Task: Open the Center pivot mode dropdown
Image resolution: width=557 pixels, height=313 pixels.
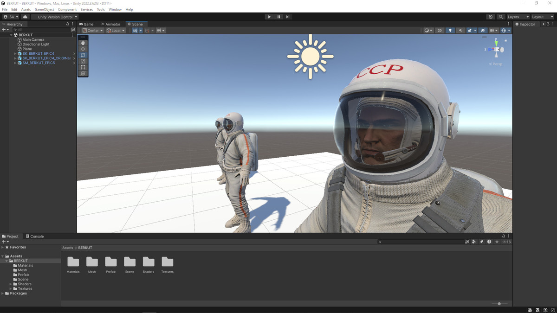Action: pos(93,31)
